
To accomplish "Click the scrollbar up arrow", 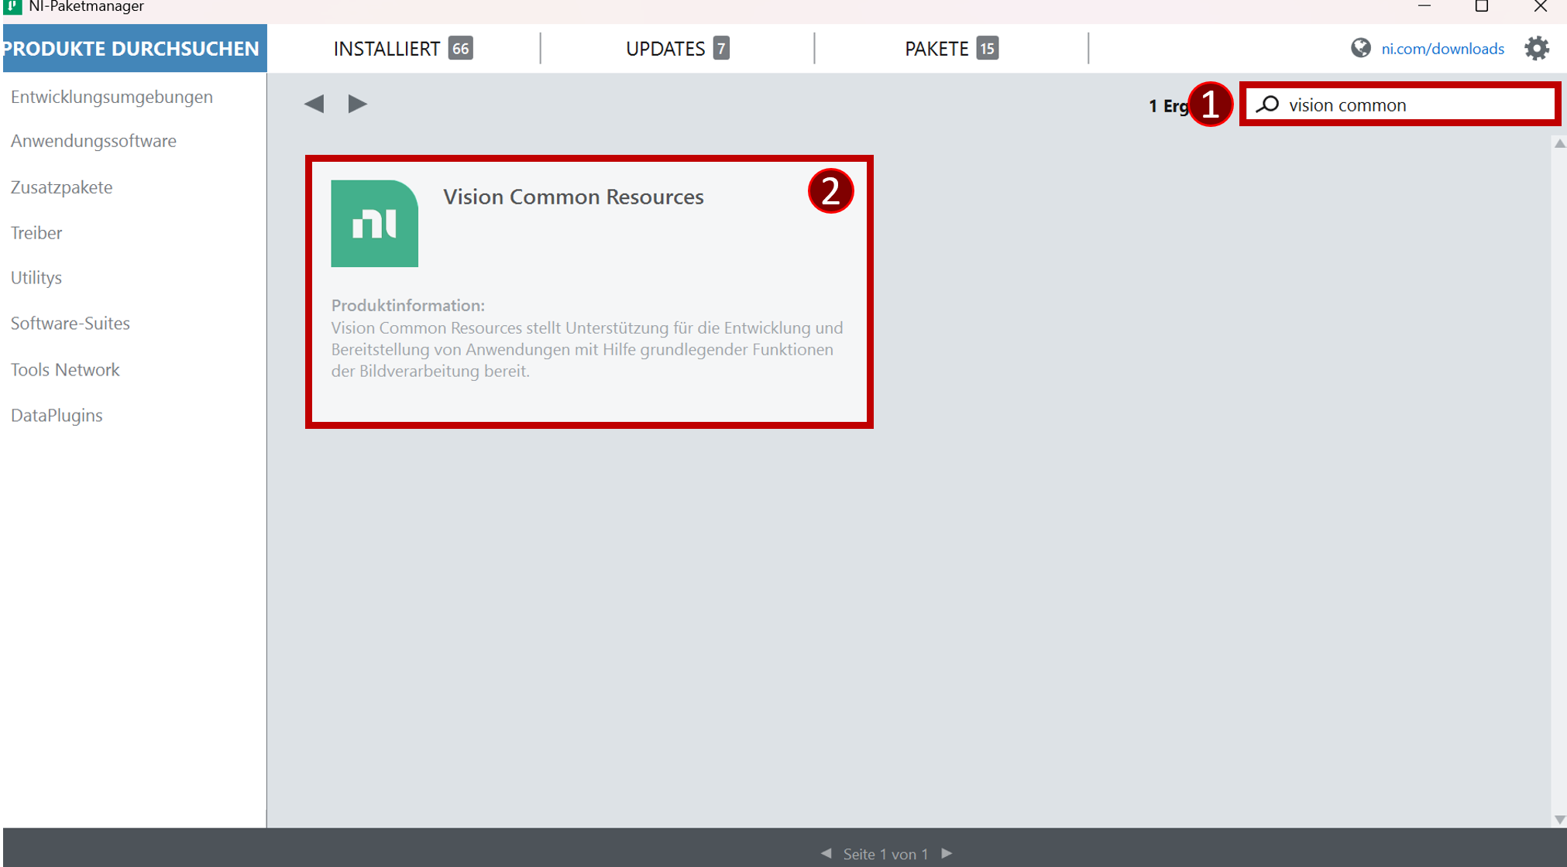I will point(1559,142).
